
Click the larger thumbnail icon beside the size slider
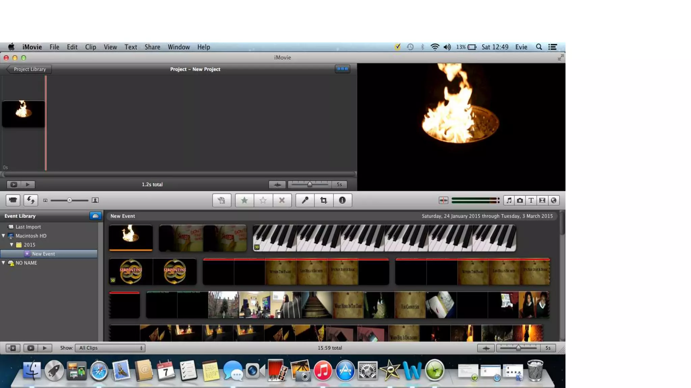pos(95,200)
